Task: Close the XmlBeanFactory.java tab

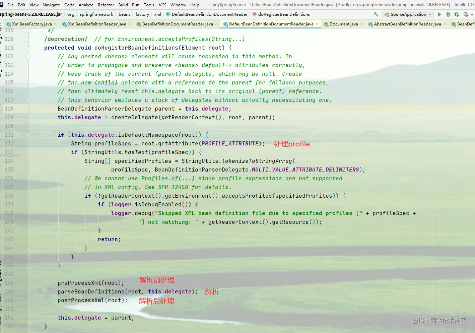Action: pos(55,24)
